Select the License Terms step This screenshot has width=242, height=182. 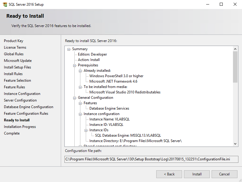15,47
